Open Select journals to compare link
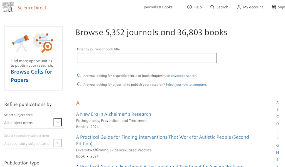The height and width of the screenshot is (167, 285). pyautogui.click(x=186, y=85)
